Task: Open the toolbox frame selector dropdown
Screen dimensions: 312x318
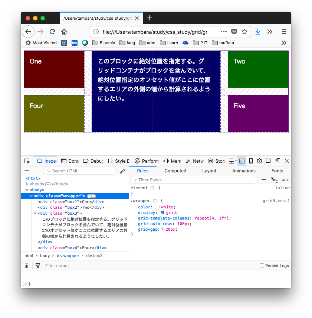Action: tap(233, 161)
